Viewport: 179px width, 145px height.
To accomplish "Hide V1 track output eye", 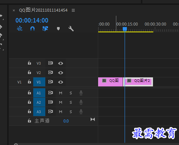I will tap(60, 82).
